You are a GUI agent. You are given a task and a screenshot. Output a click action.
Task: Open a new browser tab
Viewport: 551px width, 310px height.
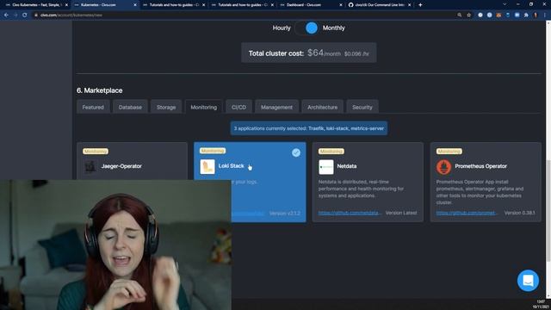coord(420,5)
